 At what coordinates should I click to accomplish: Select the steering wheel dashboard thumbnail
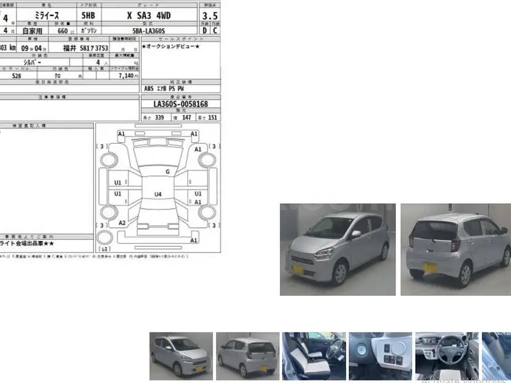446,356
